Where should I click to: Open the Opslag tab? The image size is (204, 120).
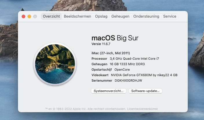(101, 16)
